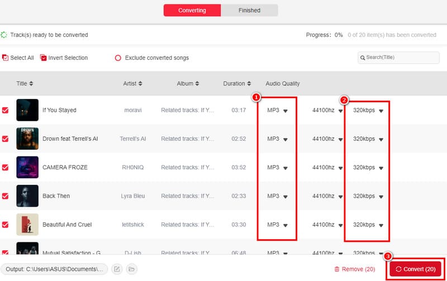This screenshot has width=447, height=281.
Task: Focus the Search(Title) field
Action: (x=398, y=58)
